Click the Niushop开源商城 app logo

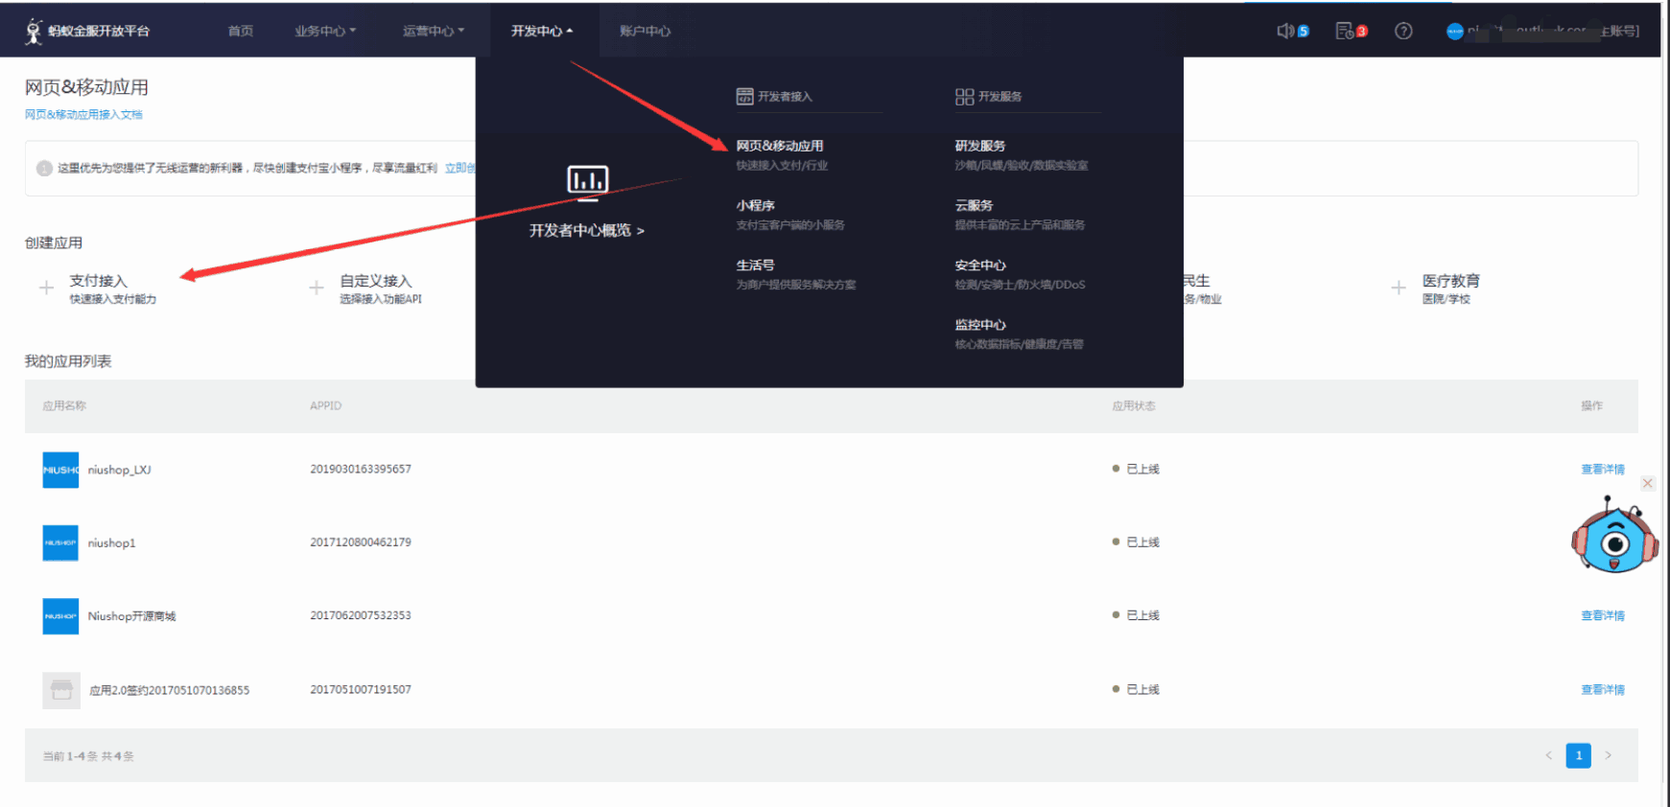(x=60, y=616)
